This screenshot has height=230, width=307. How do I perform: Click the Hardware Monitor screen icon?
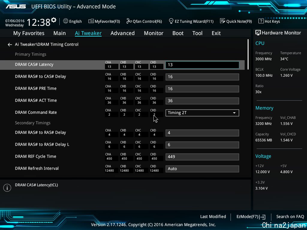[258, 33]
